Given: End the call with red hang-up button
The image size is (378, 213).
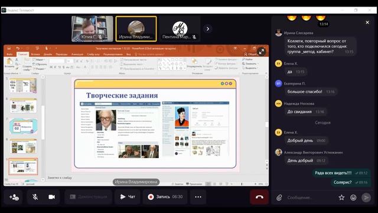Looking at the screenshot, I should click(259, 197).
